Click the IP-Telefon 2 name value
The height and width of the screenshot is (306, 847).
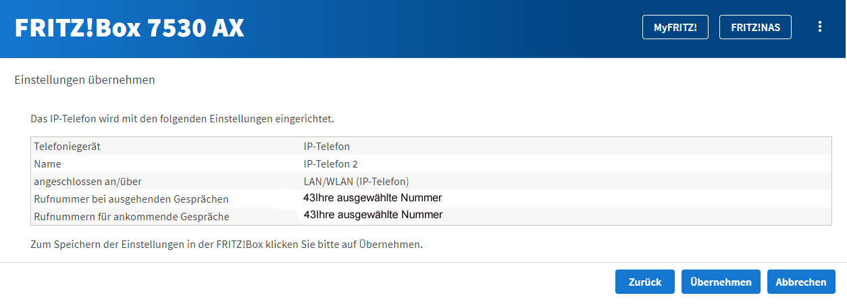[x=331, y=163]
